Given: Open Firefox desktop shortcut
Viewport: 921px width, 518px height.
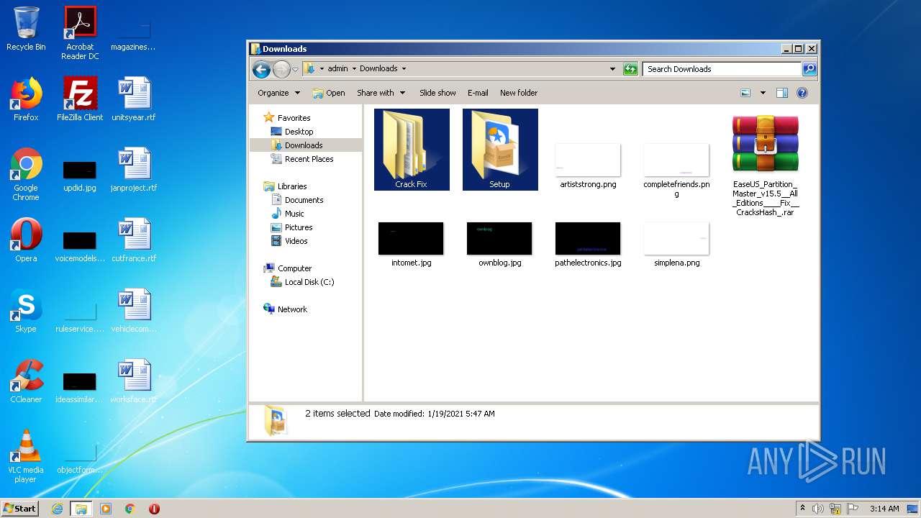Looking at the screenshot, I should click(26, 99).
